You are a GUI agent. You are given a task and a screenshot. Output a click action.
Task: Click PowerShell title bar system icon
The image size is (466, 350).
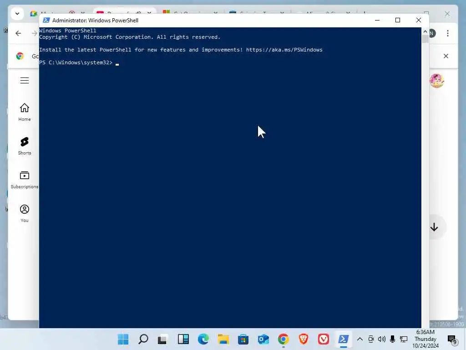(46, 20)
